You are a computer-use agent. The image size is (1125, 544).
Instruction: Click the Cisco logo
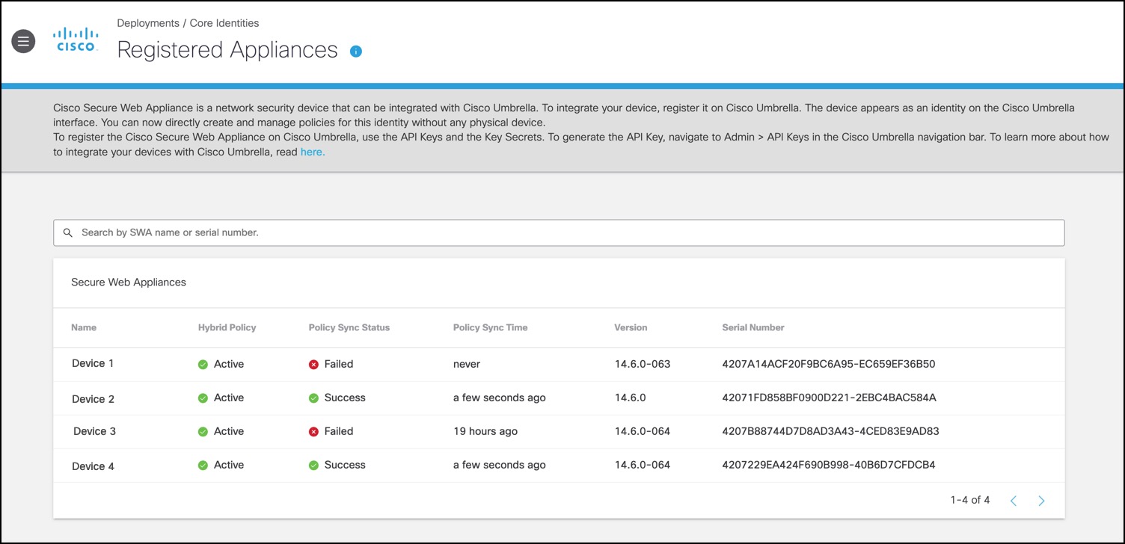76,40
